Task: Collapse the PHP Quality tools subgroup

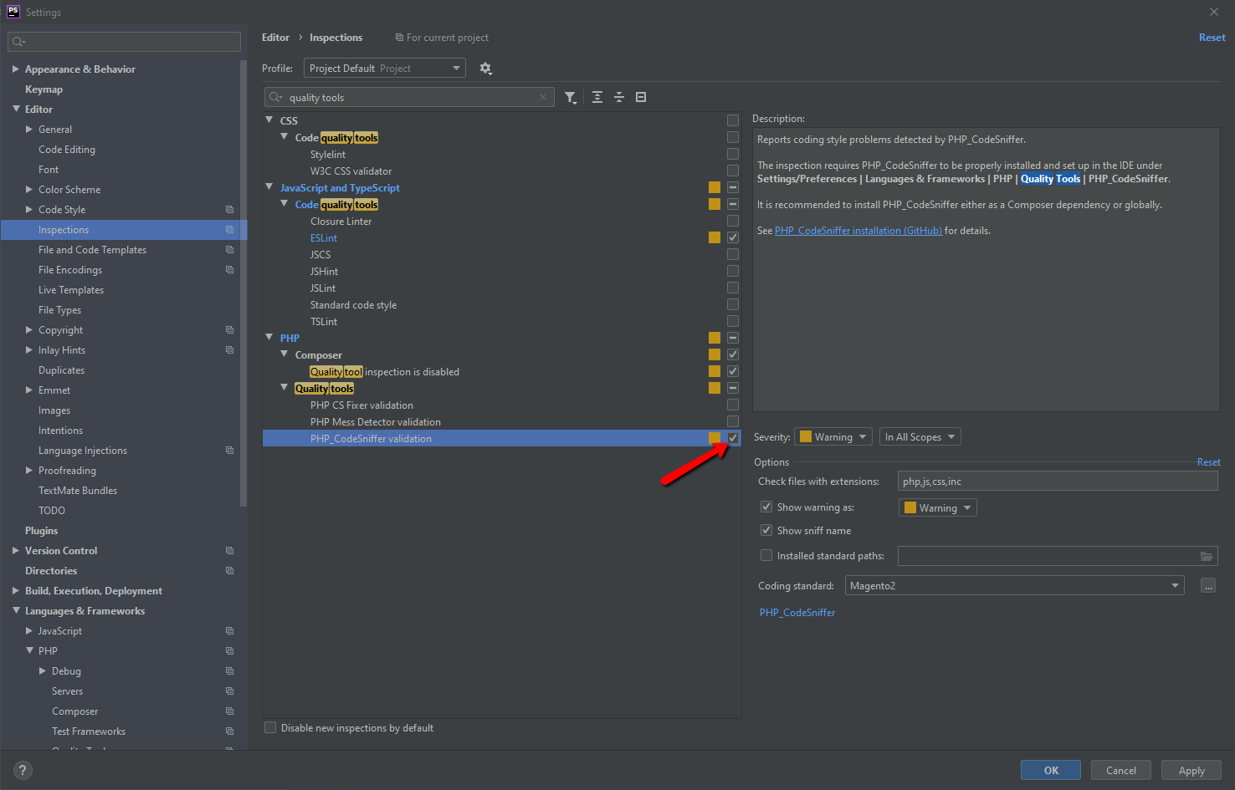Action: [x=284, y=388]
